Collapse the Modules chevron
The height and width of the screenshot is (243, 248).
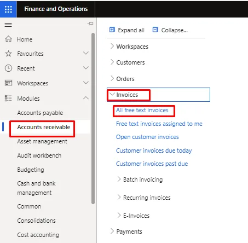coord(86,98)
